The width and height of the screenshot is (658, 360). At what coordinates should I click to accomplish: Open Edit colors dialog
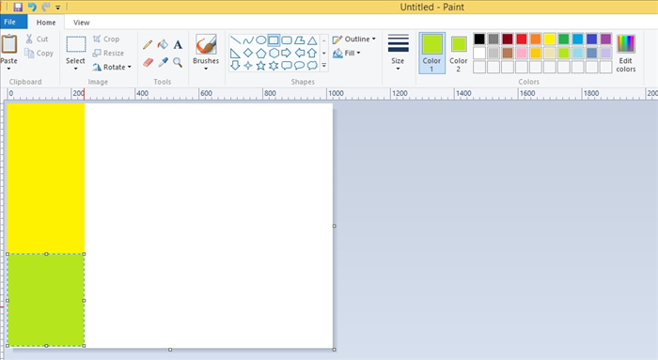click(626, 54)
